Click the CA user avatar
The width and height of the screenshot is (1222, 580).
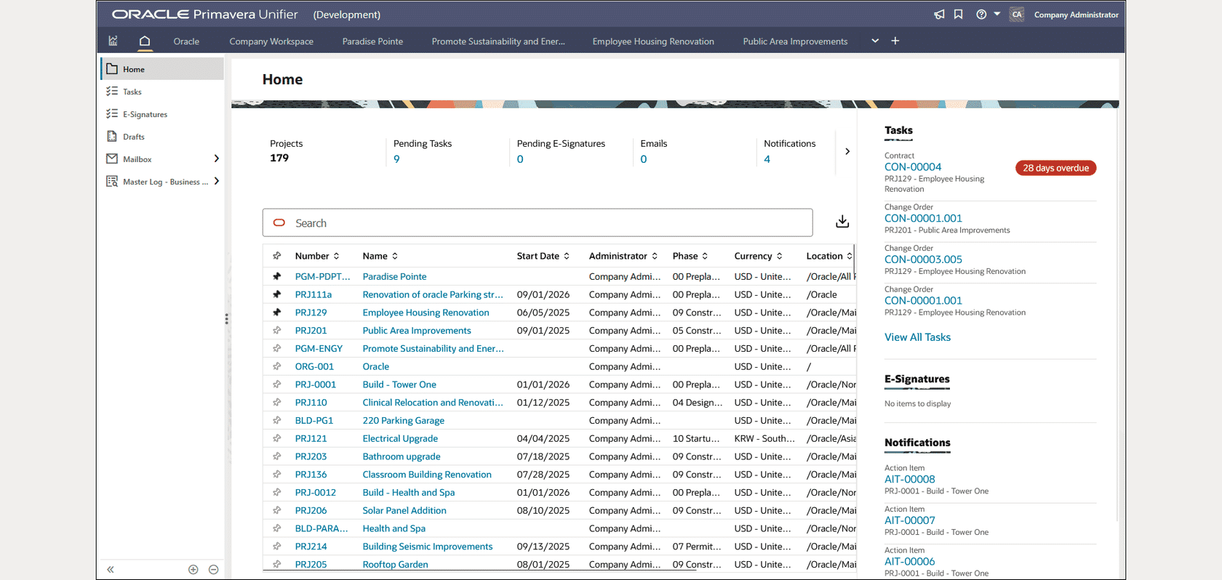(1017, 15)
